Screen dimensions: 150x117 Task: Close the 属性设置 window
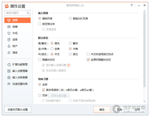144,5
